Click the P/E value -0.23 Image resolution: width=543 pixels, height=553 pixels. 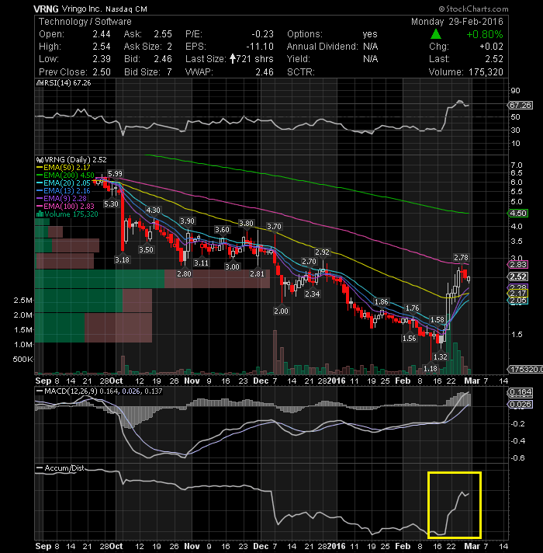point(262,34)
